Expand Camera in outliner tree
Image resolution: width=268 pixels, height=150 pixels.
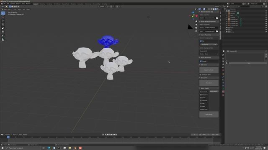tap(227, 13)
